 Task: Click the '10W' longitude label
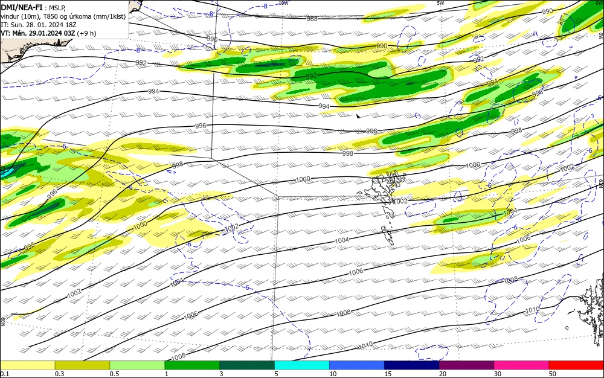[283, 3]
